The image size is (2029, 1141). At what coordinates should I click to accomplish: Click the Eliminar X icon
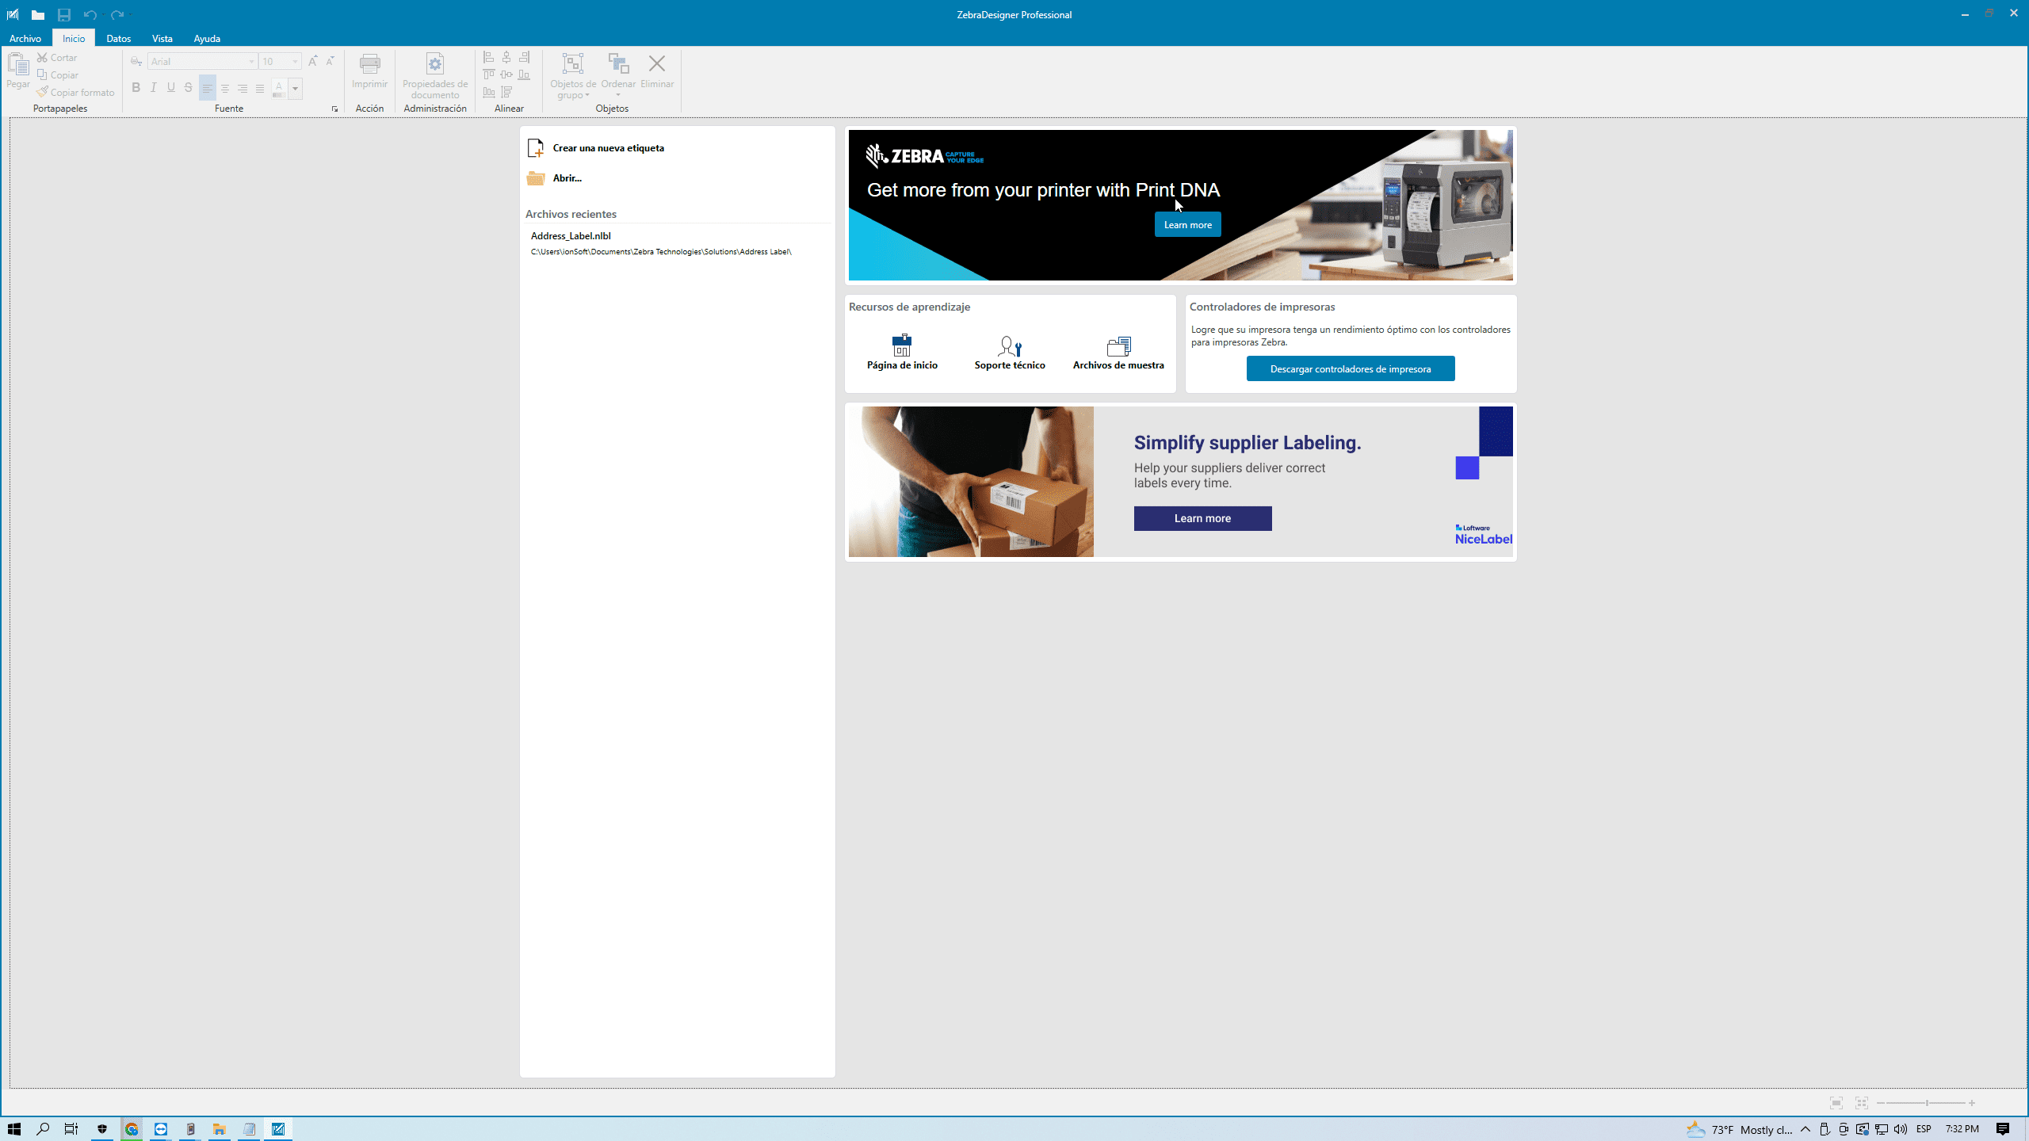(x=656, y=64)
